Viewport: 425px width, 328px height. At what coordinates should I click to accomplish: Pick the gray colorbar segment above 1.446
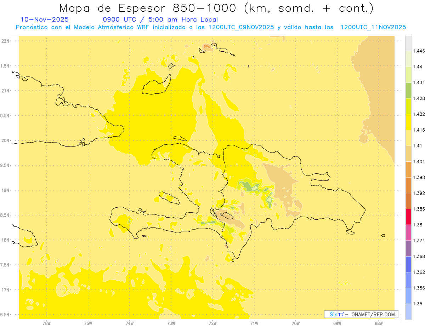(x=408, y=43)
